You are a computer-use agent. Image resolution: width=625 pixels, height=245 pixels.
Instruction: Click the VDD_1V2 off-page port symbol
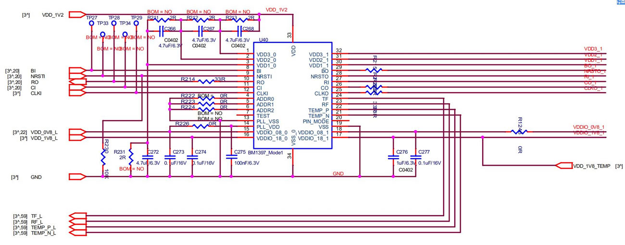tap(77, 15)
